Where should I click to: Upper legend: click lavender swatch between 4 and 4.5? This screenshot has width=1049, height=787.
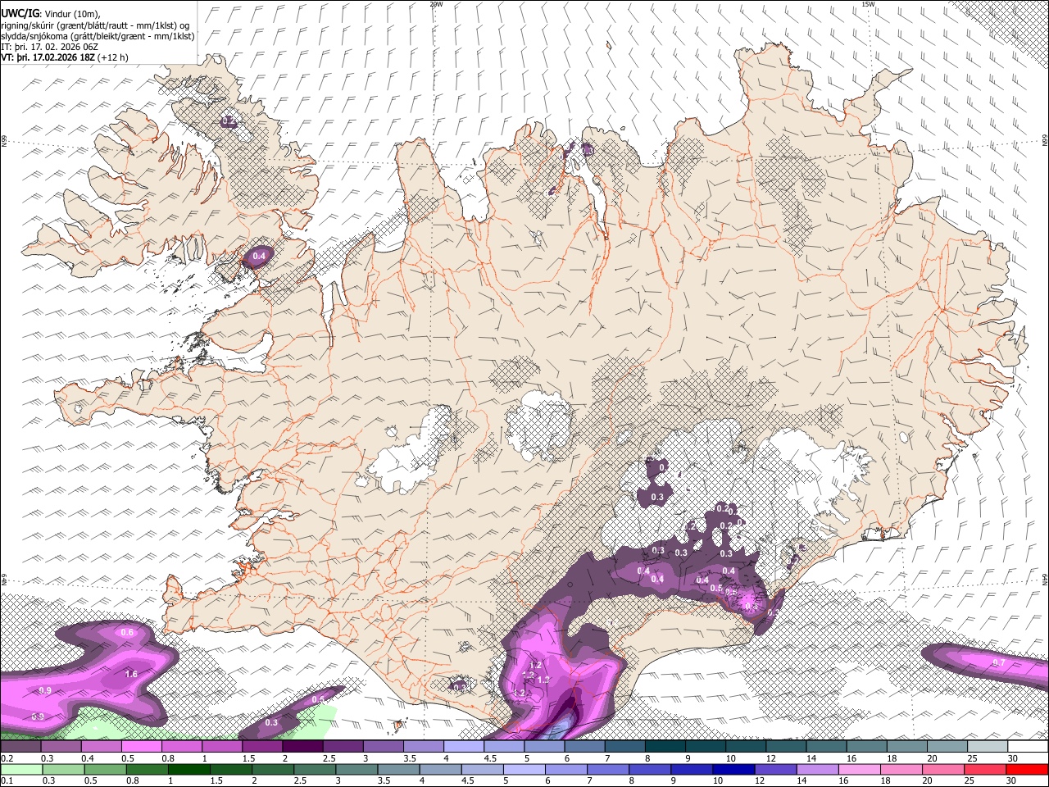[464, 747]
